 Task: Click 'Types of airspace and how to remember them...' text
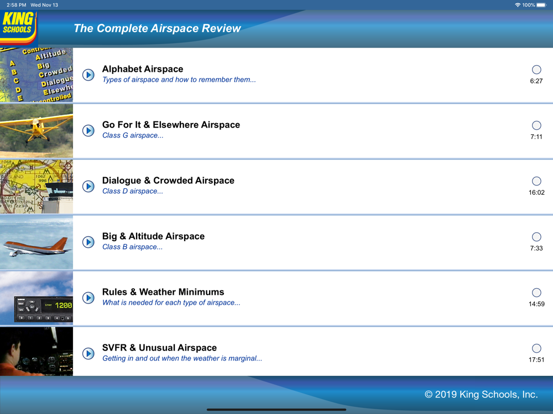coord(179,79)
